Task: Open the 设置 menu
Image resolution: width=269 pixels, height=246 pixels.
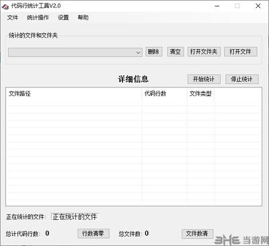Action: [x=63, y=17]
